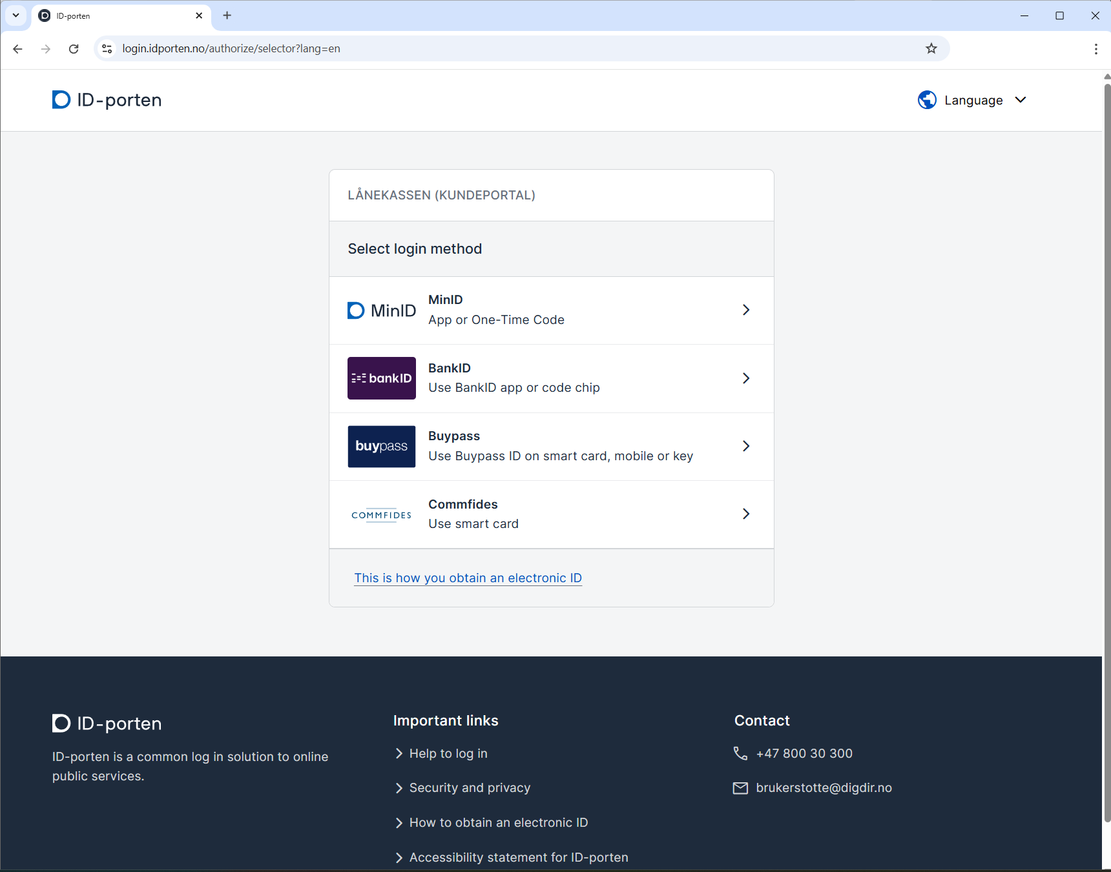Click the phone icon beside the support number

(740, 753)
